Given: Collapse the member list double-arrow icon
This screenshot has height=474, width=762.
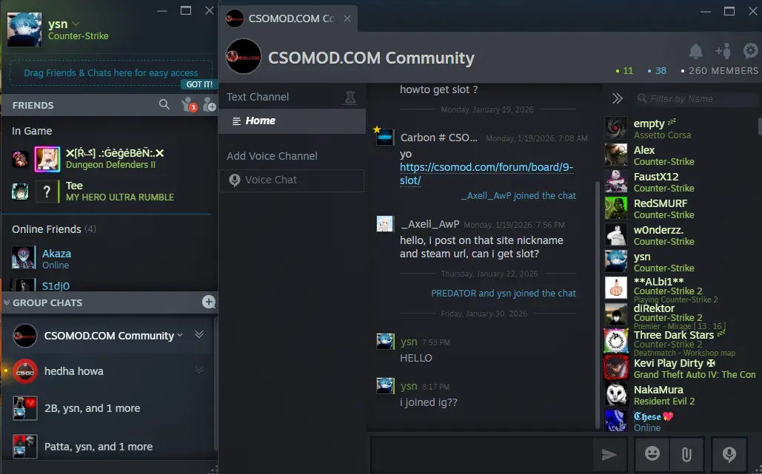Looking at the screenshot, I should pyautogui.click(x=617, y=98).
